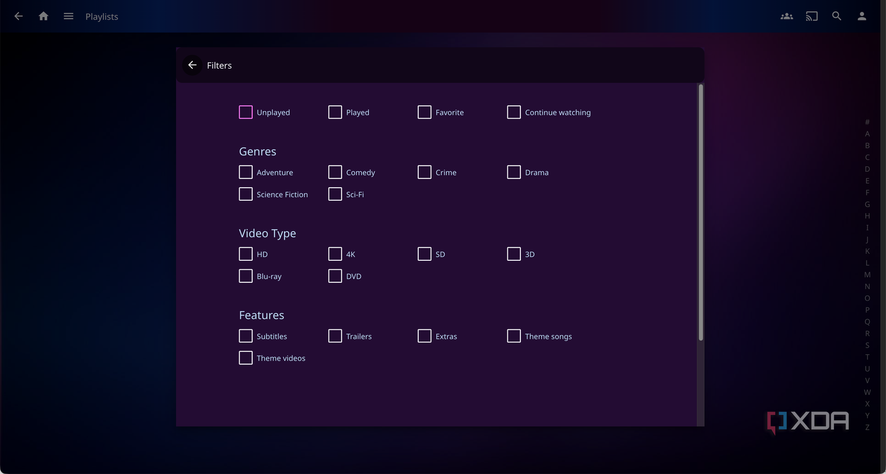Jump to letter S in alphabet picker
The width and height of the screenshot is (886, 474).
coord(867,345)
